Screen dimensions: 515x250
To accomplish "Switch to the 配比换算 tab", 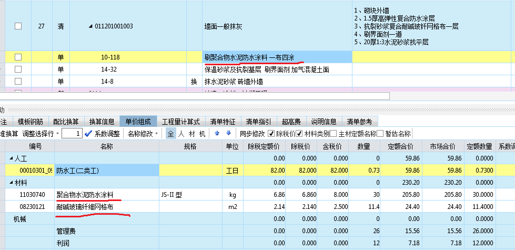I will pyautogui.click(x=66, y=122).
